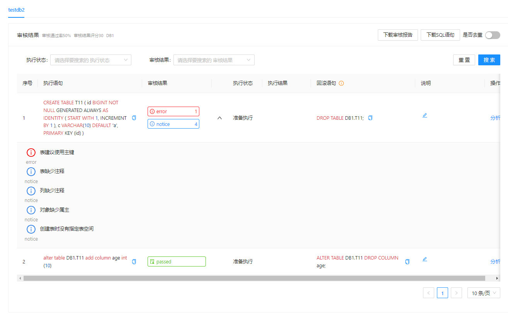This screenshot has height=314, width=508.
Task: Click the 审核结果 column header
Action: pyautogui.click(x=158, y=83)
